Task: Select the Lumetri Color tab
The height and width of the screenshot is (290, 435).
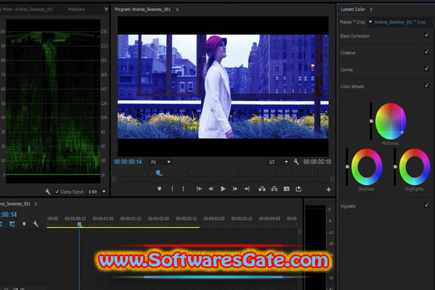Action: (x=353, y=10)
